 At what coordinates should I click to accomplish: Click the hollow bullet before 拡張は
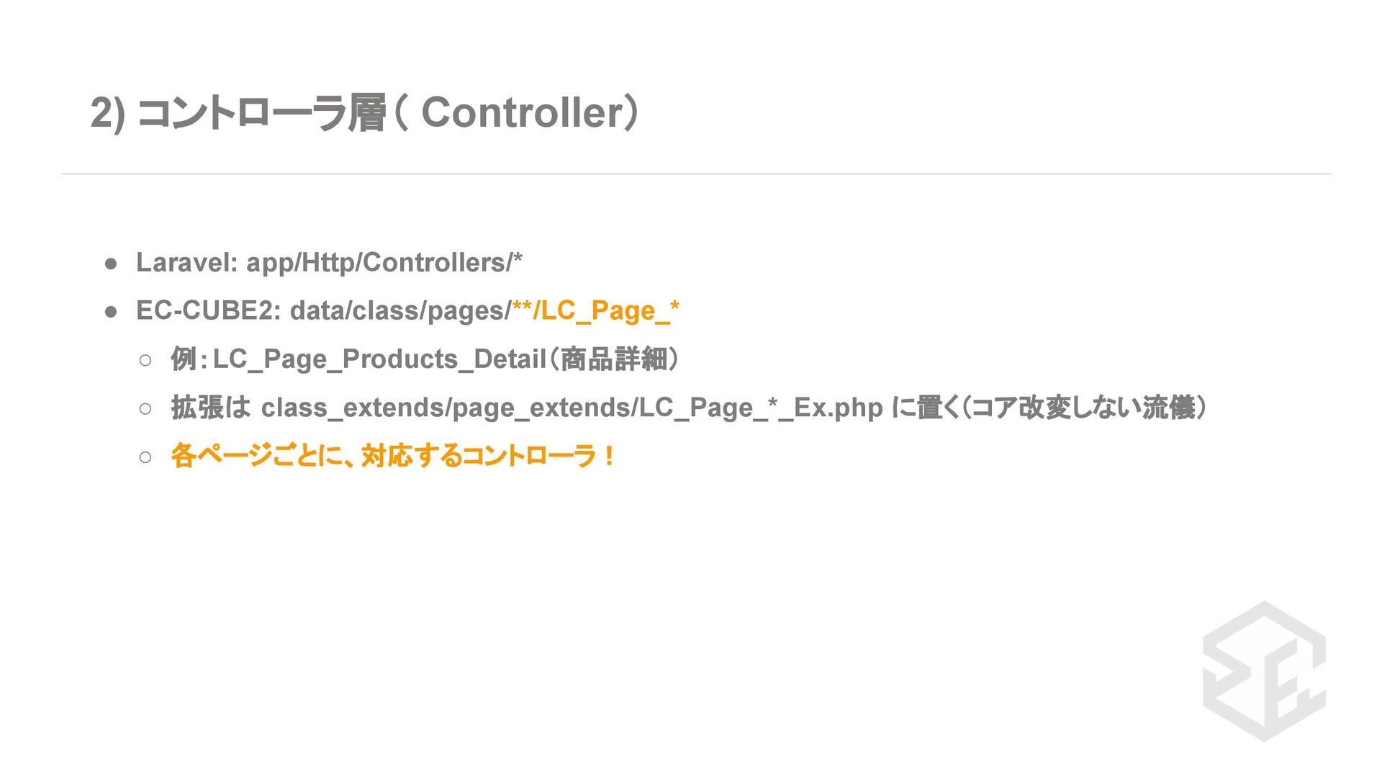(x=145, y=409)
